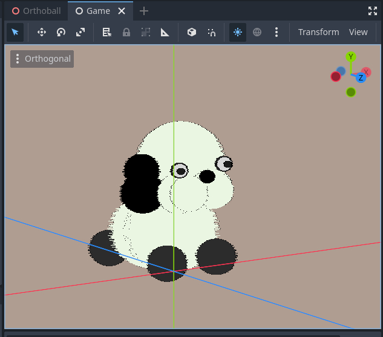Click the group selected nodes icon
The height and width of the screenshot is (337, 383).
146,32
